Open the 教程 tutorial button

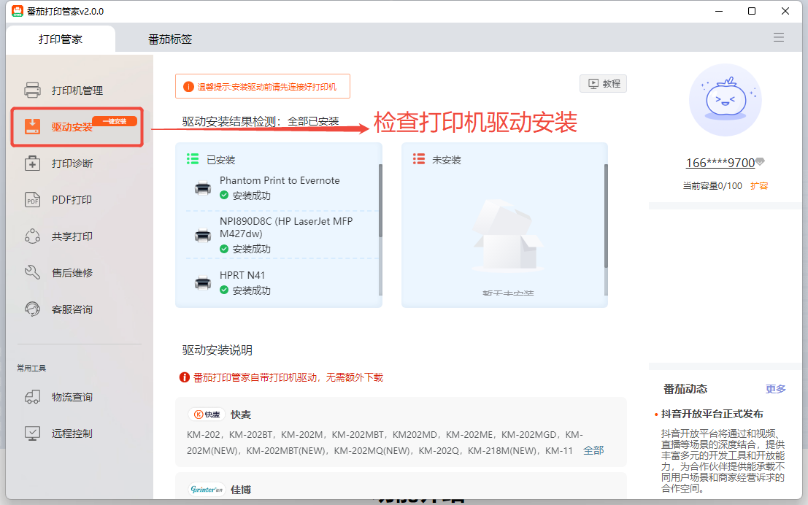coord(604,83)
